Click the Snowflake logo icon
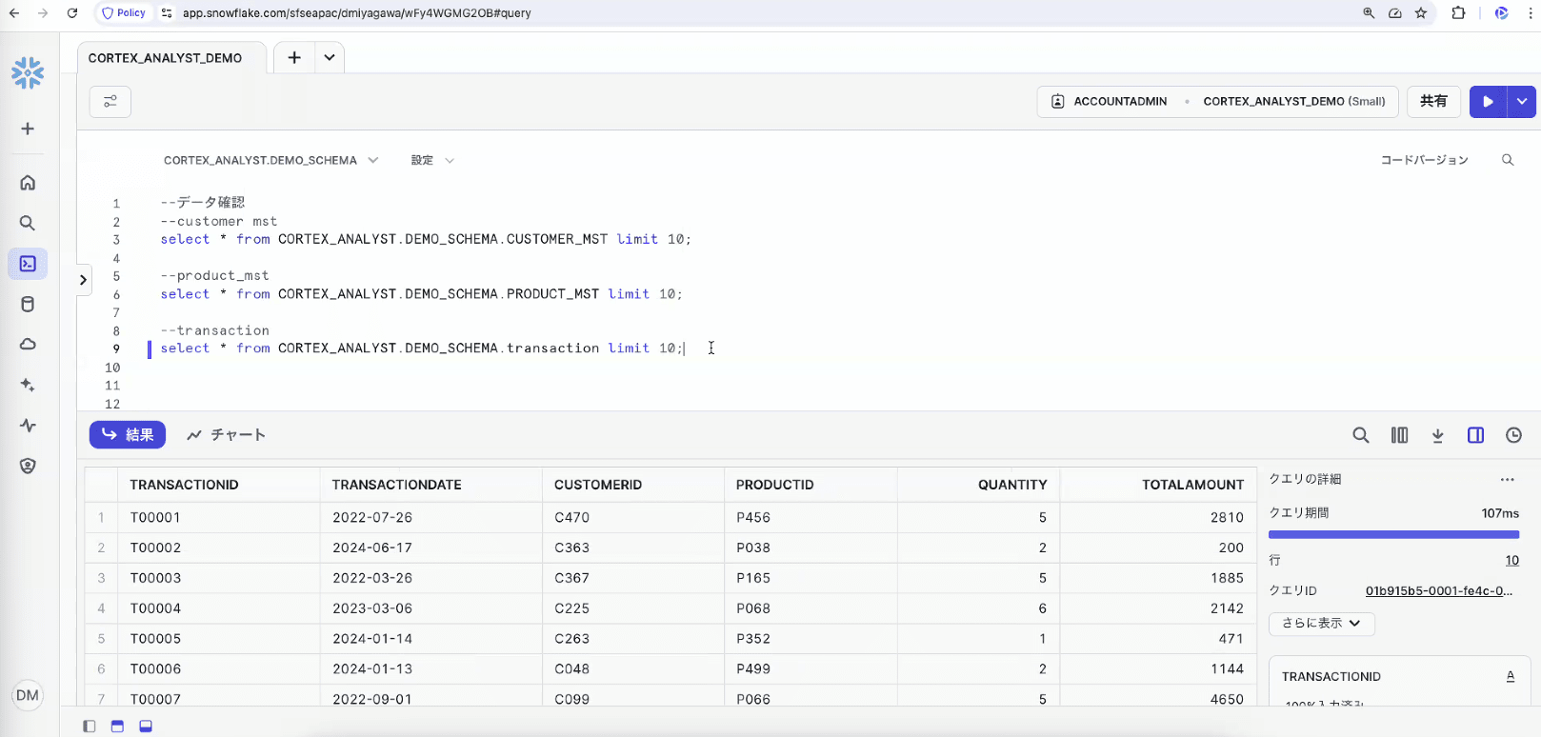Image resolution: width=1541 pixels, height=737 pixels. point(28,72)
